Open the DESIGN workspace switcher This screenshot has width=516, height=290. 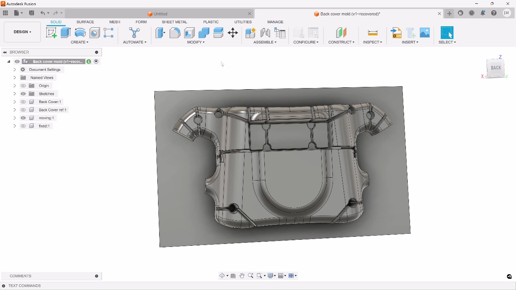[22, 32]
